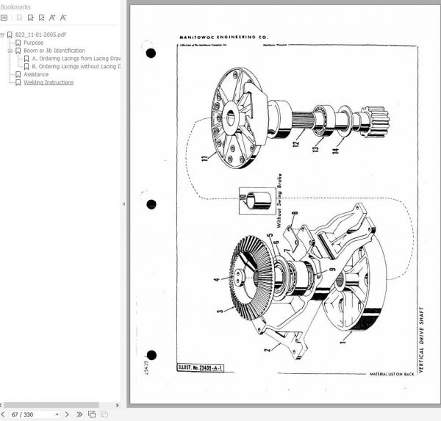The height and width of the screenshot is (421, 441).
Task: Click bookmark icon beside Boom or Jib Identification
Action: pyautogui.click(x=18, y=51)
